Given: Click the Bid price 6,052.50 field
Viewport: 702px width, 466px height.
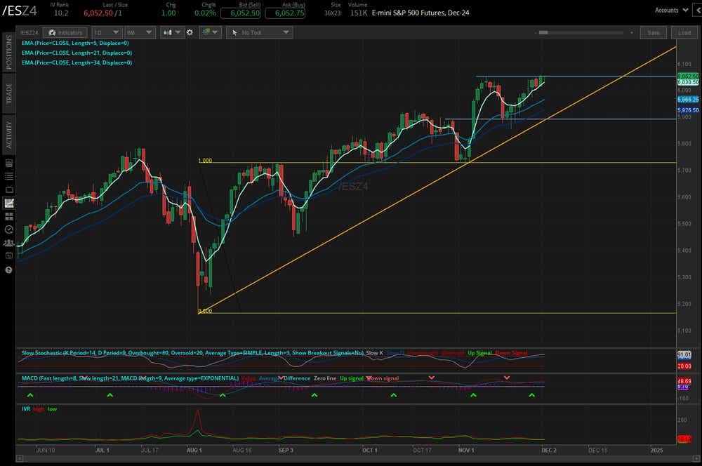Looking at the screenshot, I should point(242,12).
